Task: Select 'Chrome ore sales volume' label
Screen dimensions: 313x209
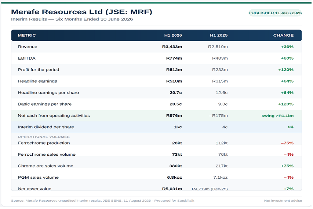Action: tap(46, 166)
